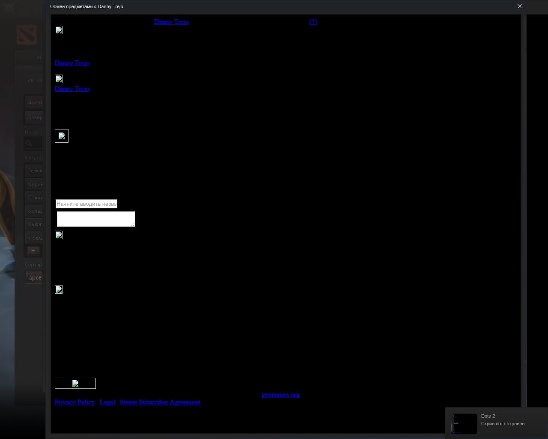Open the geonames.org link

tap(280, 394)
